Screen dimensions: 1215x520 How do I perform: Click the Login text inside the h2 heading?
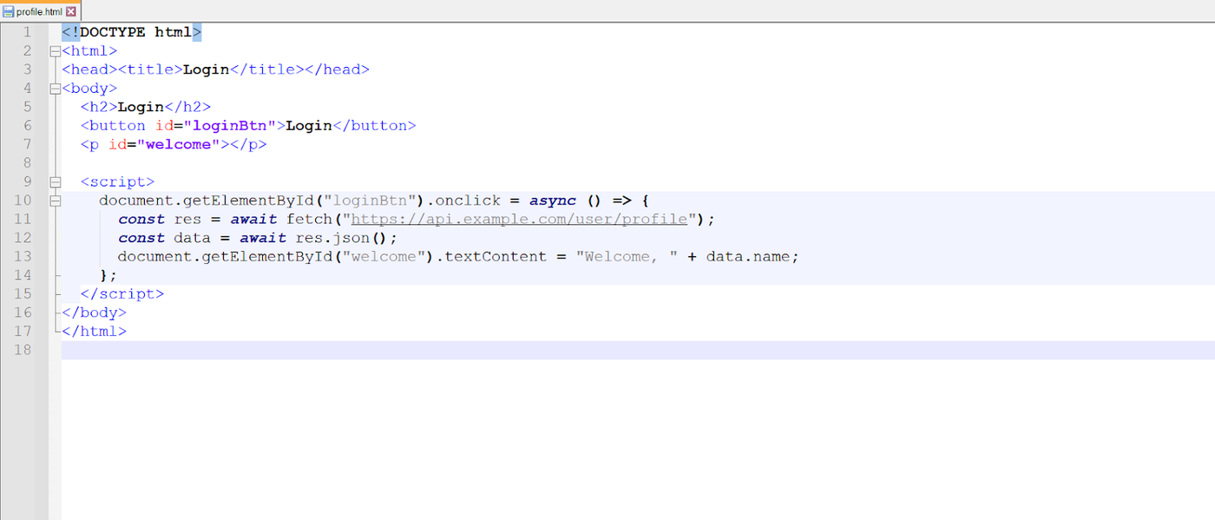pyautogui.click(x=141, y=107)
